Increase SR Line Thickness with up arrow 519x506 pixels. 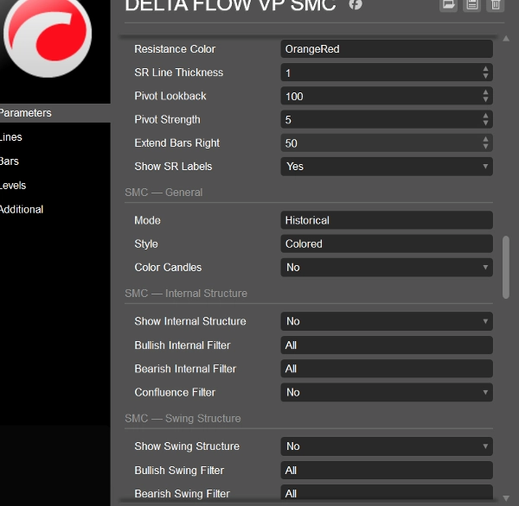tap(485, 69)
